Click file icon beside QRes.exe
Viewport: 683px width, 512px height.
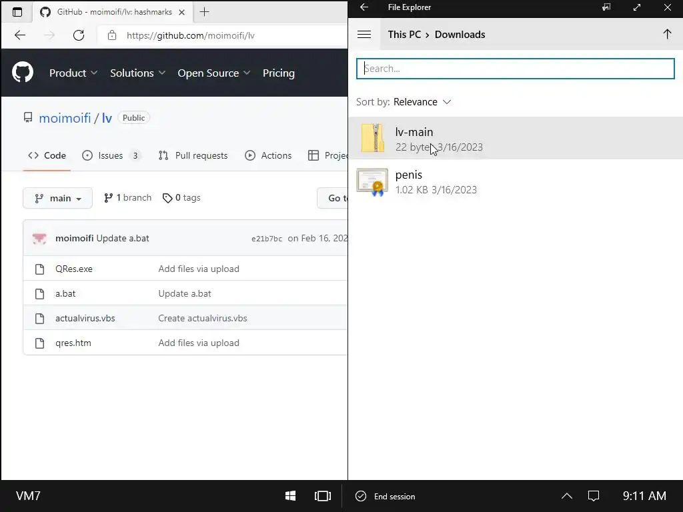pos(39,269)
